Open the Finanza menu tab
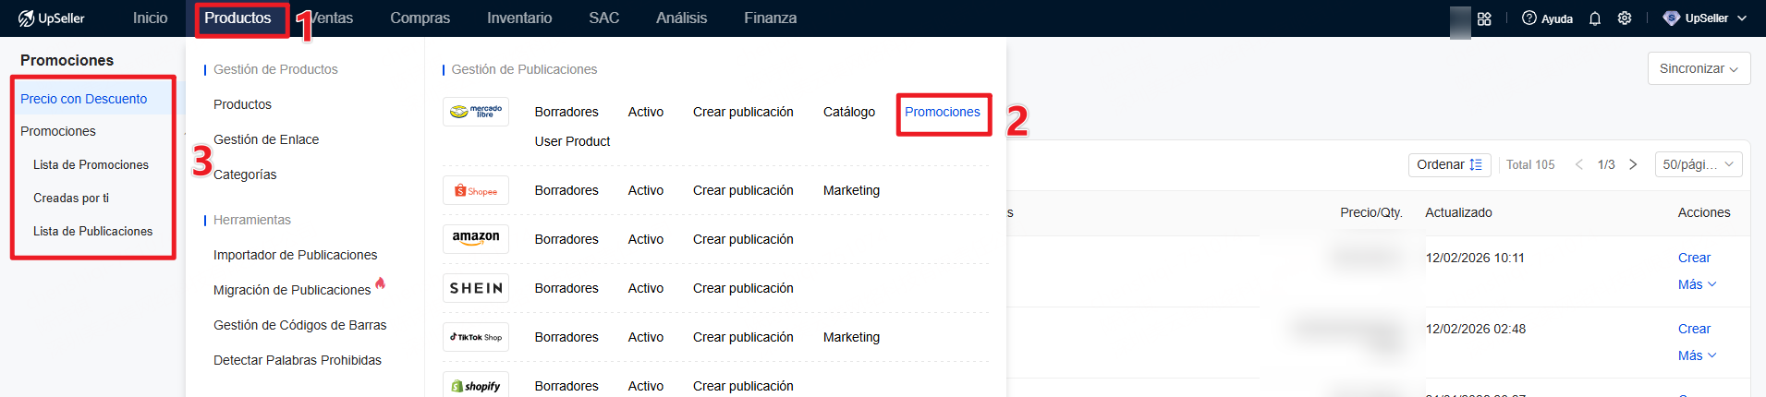This screenshot has height=397, width=1766. pyautogui.click(x=770, y=18)
